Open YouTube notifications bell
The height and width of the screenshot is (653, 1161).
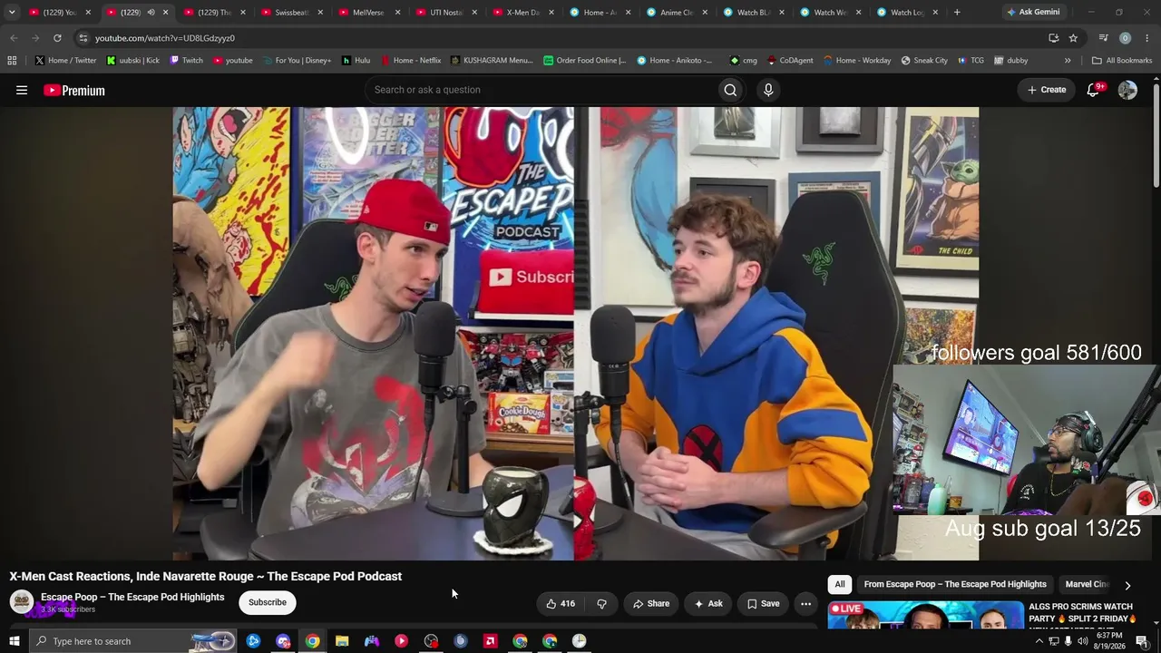click(x=1093, y=90)
